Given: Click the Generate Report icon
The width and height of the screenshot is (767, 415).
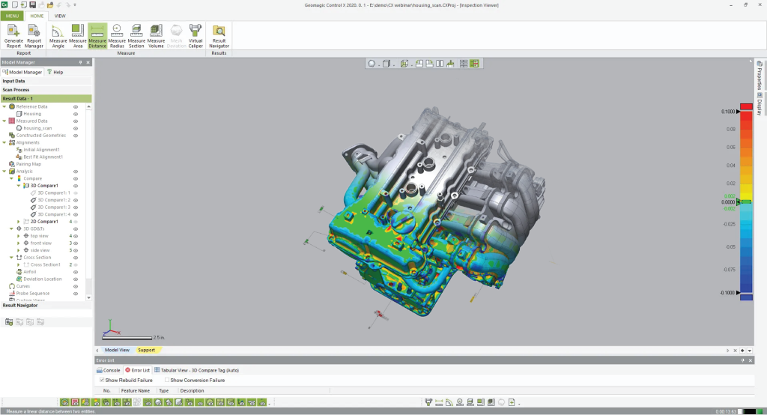Looking at the screenshot, I should click(x=13, y=34).
